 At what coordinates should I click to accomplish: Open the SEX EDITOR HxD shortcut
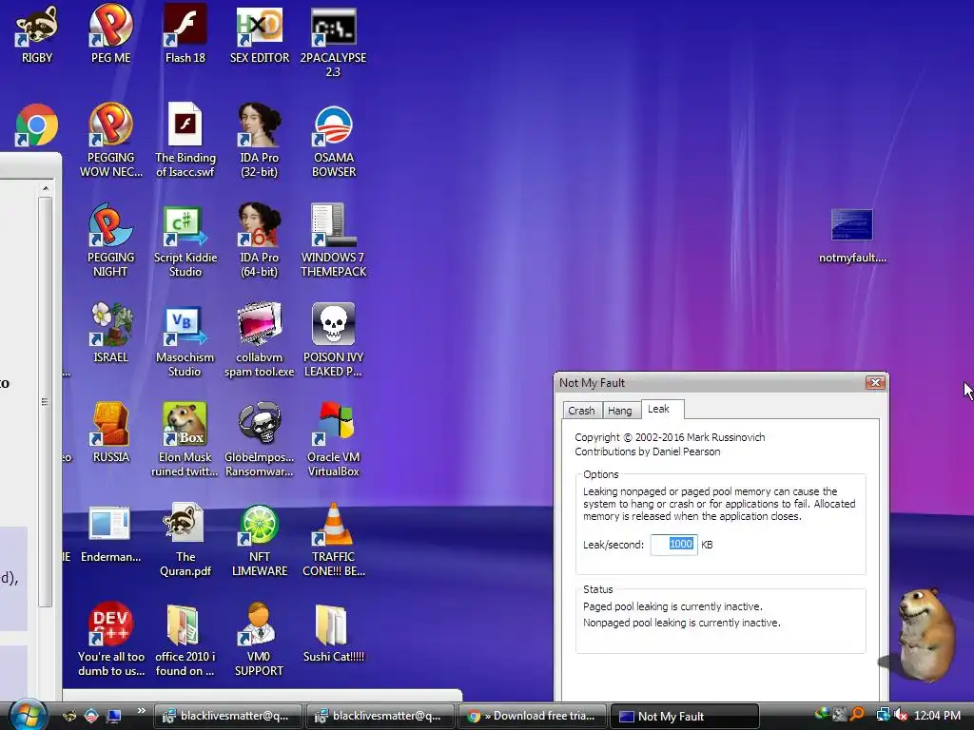coord(260,34)
